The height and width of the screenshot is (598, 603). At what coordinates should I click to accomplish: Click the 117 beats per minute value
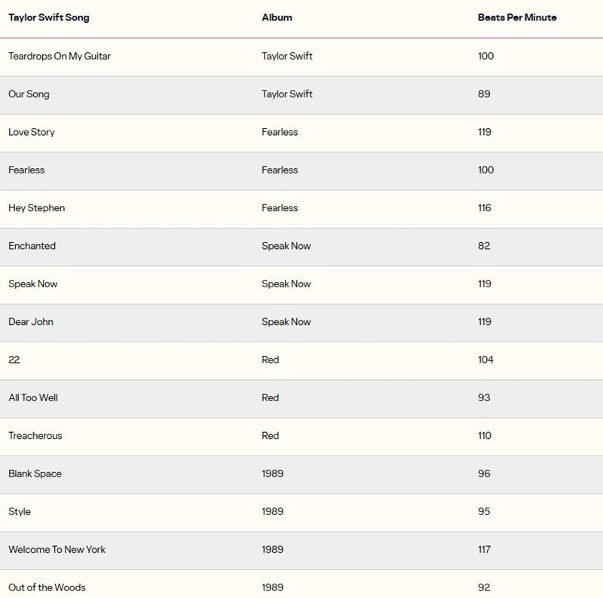(x=485, y=550)
